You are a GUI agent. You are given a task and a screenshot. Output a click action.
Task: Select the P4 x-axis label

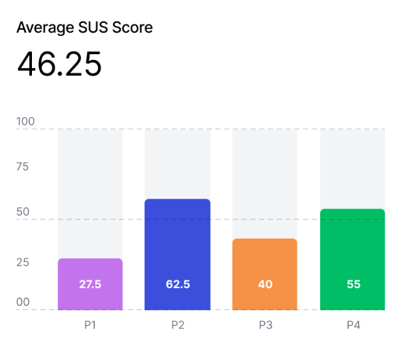[x=353, y=325]
